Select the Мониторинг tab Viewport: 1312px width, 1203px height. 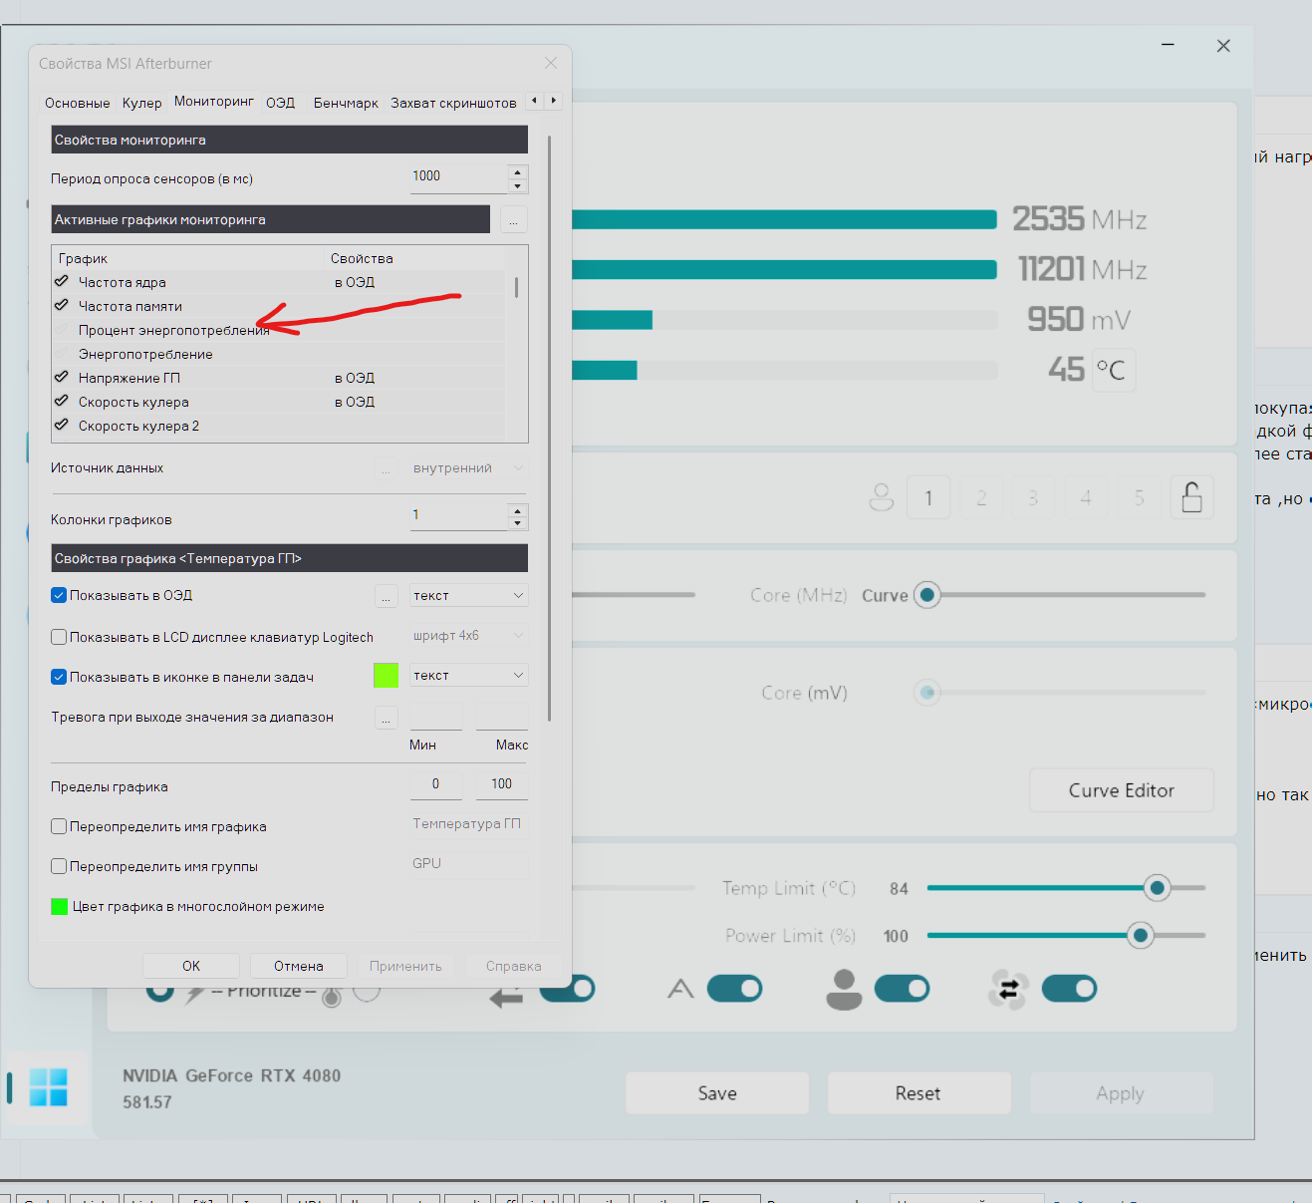point(214,102)
